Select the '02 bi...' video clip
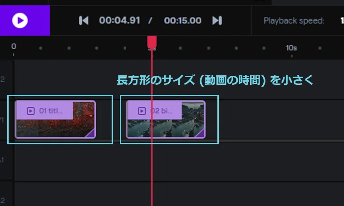The image size is (344, 206). 166,120
